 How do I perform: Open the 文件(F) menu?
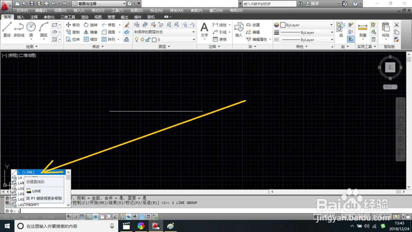click(x=22, y=11)
